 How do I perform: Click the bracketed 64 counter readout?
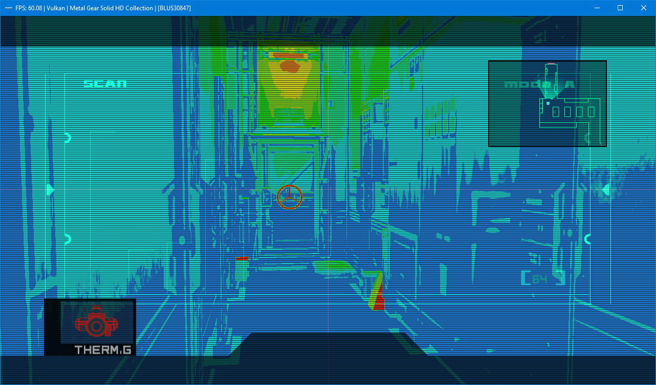point(543,278)
